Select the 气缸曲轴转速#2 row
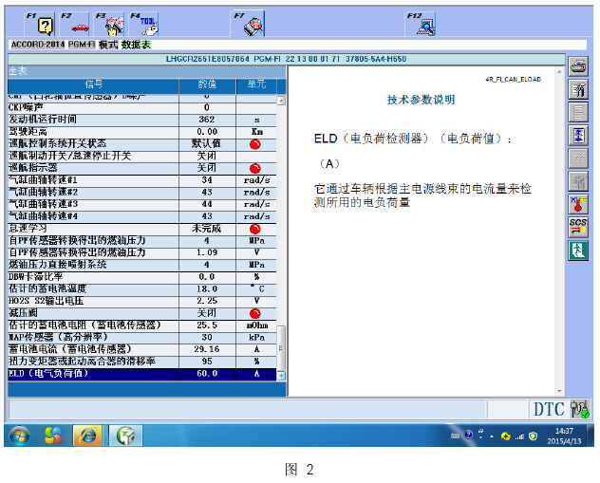This screenshot has height=483, width=600. tap(142, 193)
